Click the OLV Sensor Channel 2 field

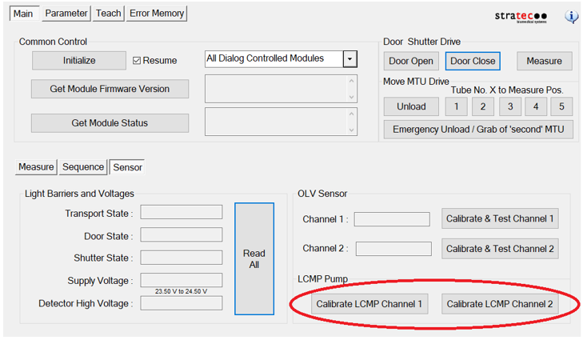click(x=393, y=249)
